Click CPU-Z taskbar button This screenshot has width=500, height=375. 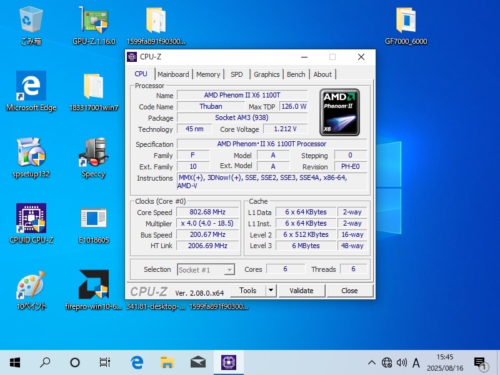229,362
